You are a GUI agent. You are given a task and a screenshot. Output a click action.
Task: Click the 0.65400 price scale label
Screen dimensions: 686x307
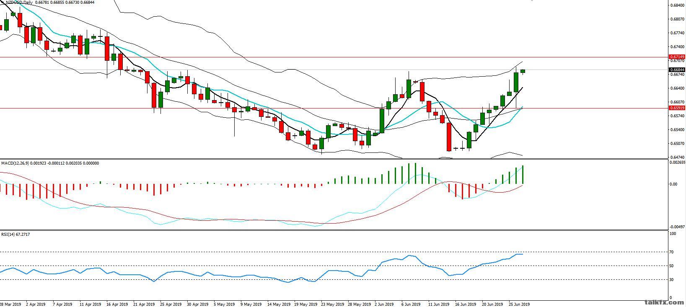point(677,130)
